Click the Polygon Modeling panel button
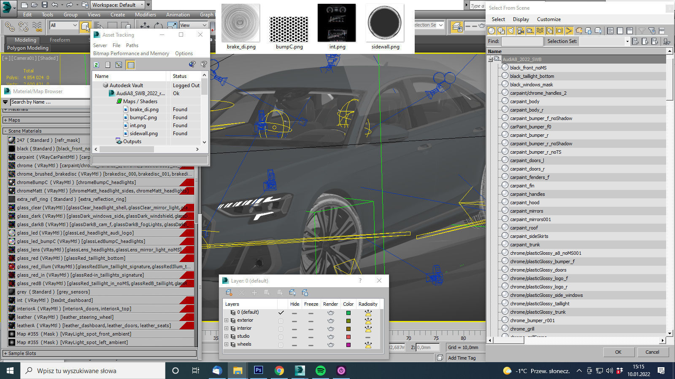The image size is (675, 379). tap(28, 48)
